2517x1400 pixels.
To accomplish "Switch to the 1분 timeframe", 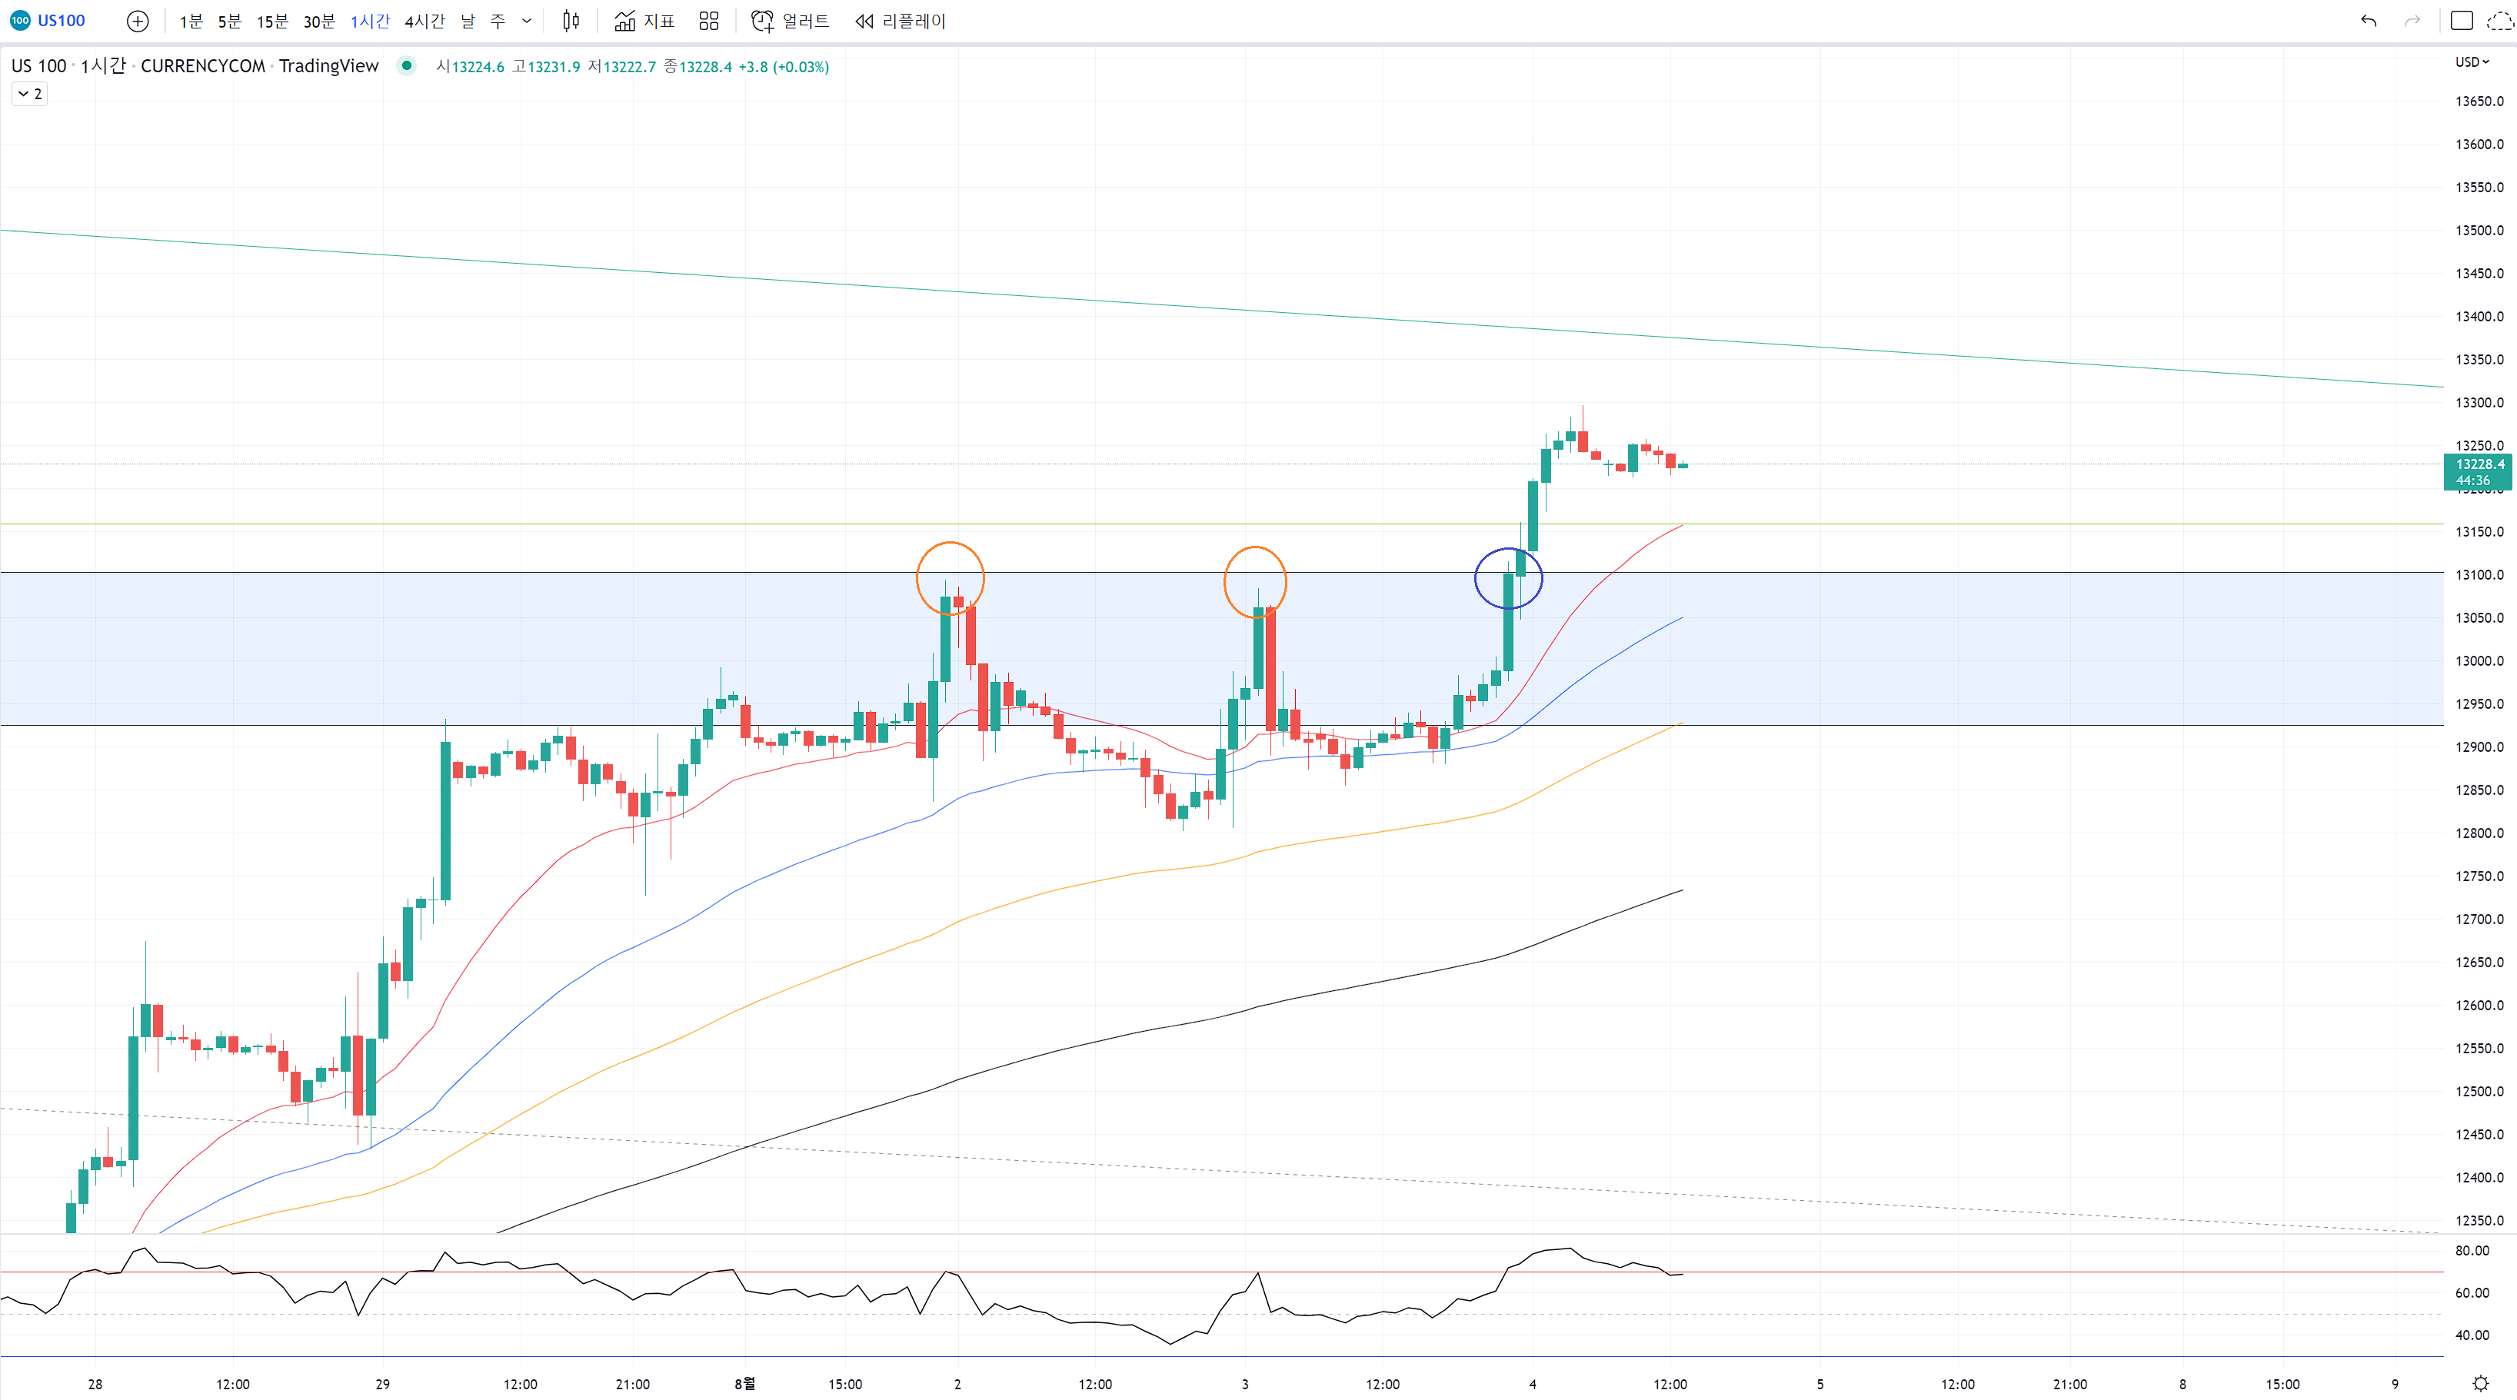I will click(191, 21).
